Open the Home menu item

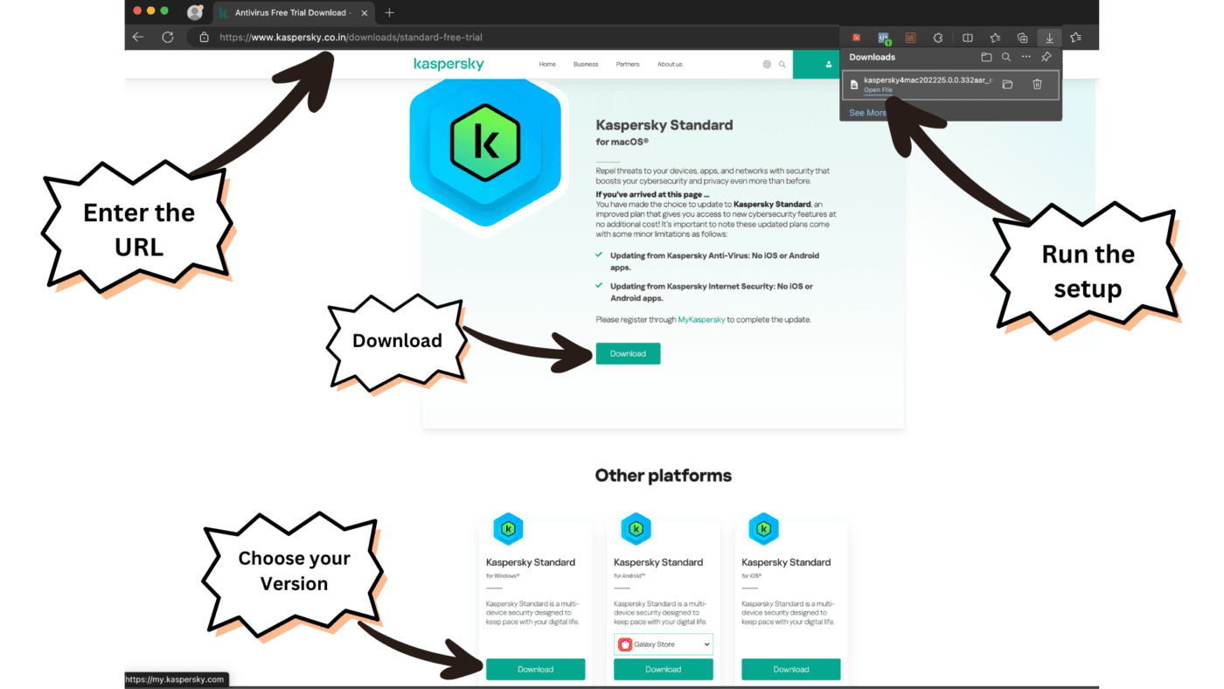[547, 64]
